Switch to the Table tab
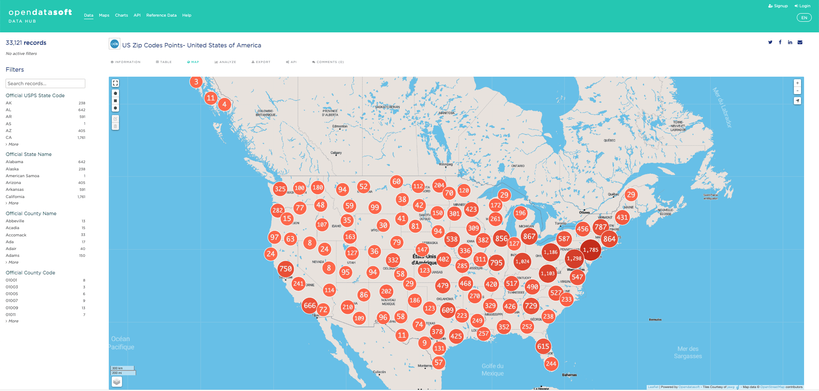Image resolution: width=819 pixels, height=391 pixels. pos(164,62)
